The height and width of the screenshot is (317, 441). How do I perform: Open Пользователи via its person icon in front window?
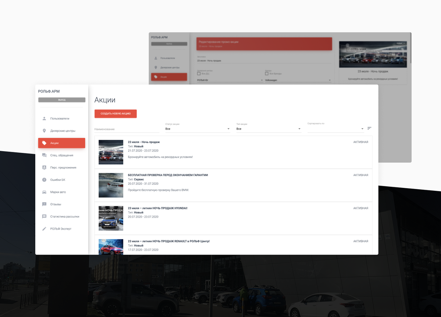(x=44, y=119)
